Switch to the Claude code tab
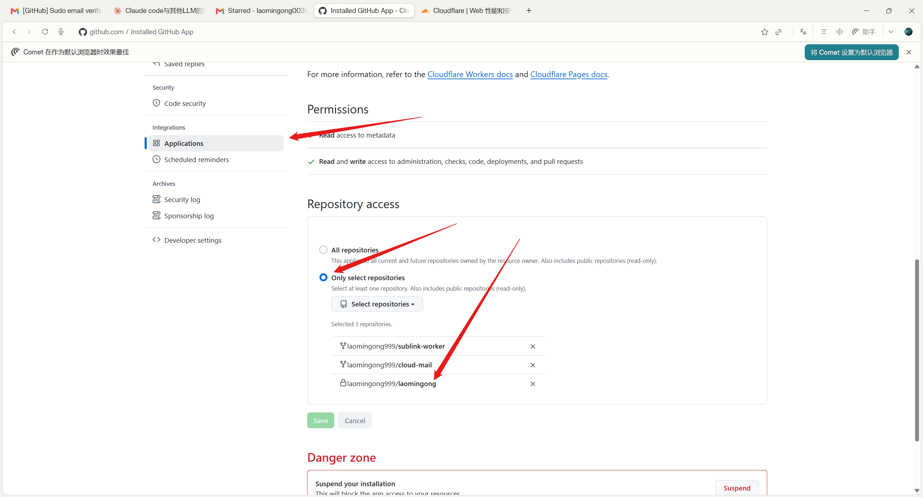The image size is (923, 497). [x=159, y=10]
